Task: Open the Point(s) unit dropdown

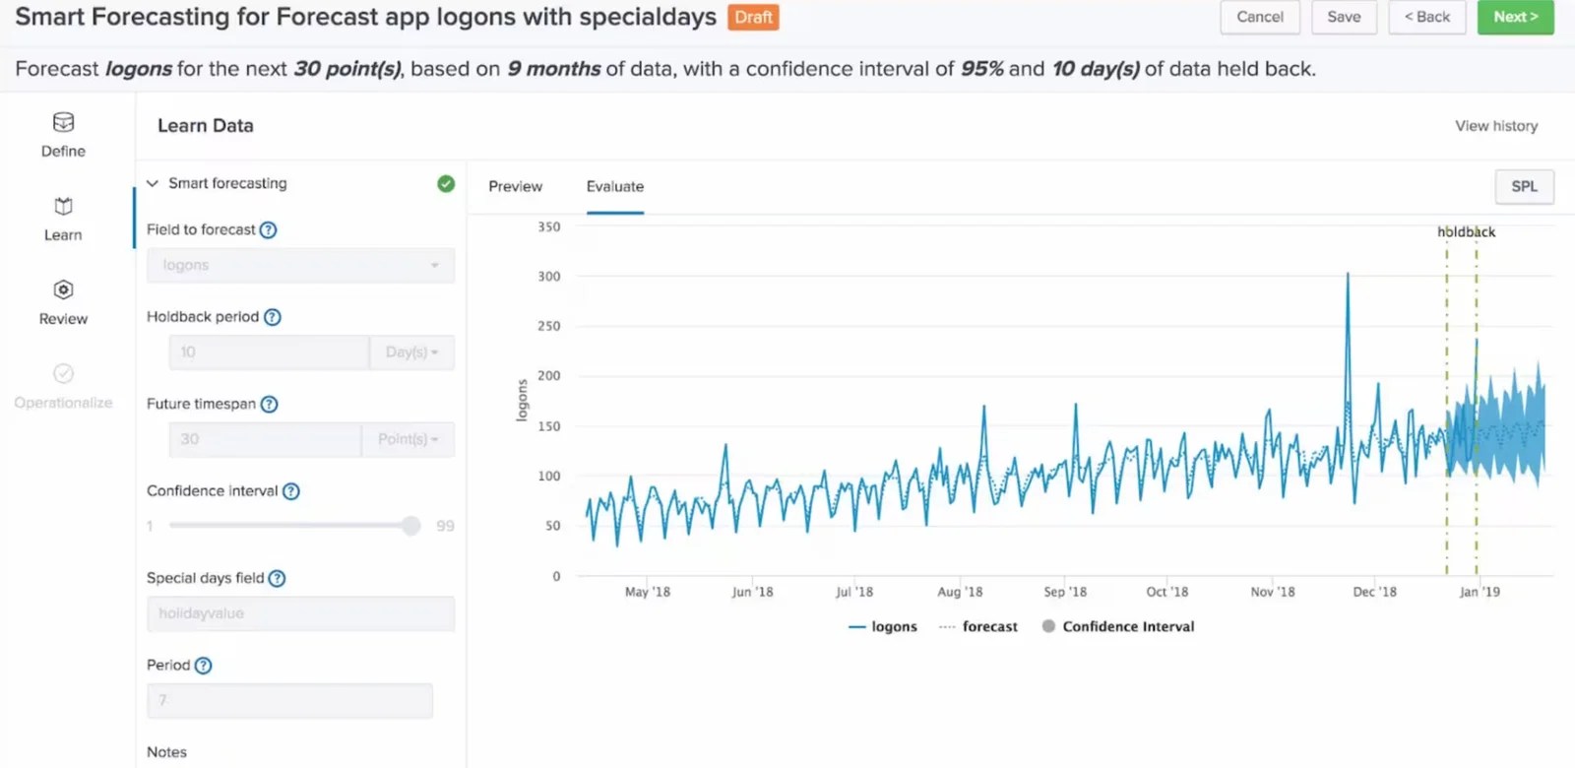Action: [407, 439]
